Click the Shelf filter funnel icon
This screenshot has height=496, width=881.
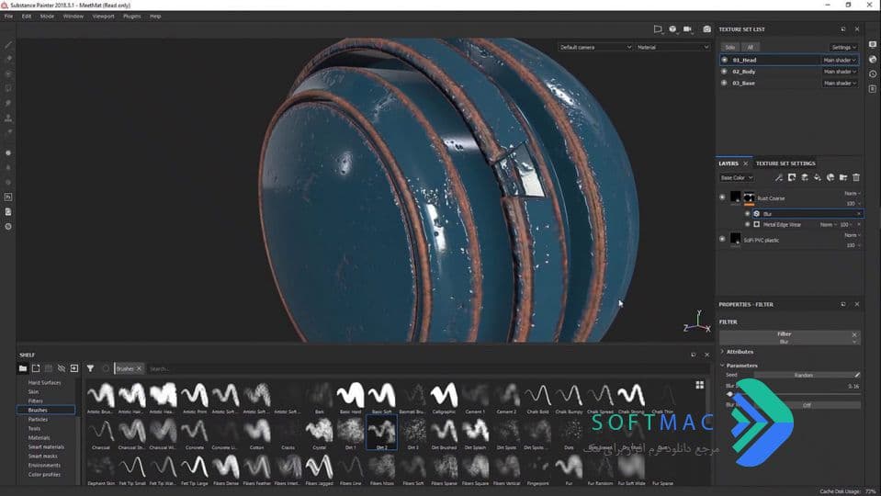coord(90,368)
